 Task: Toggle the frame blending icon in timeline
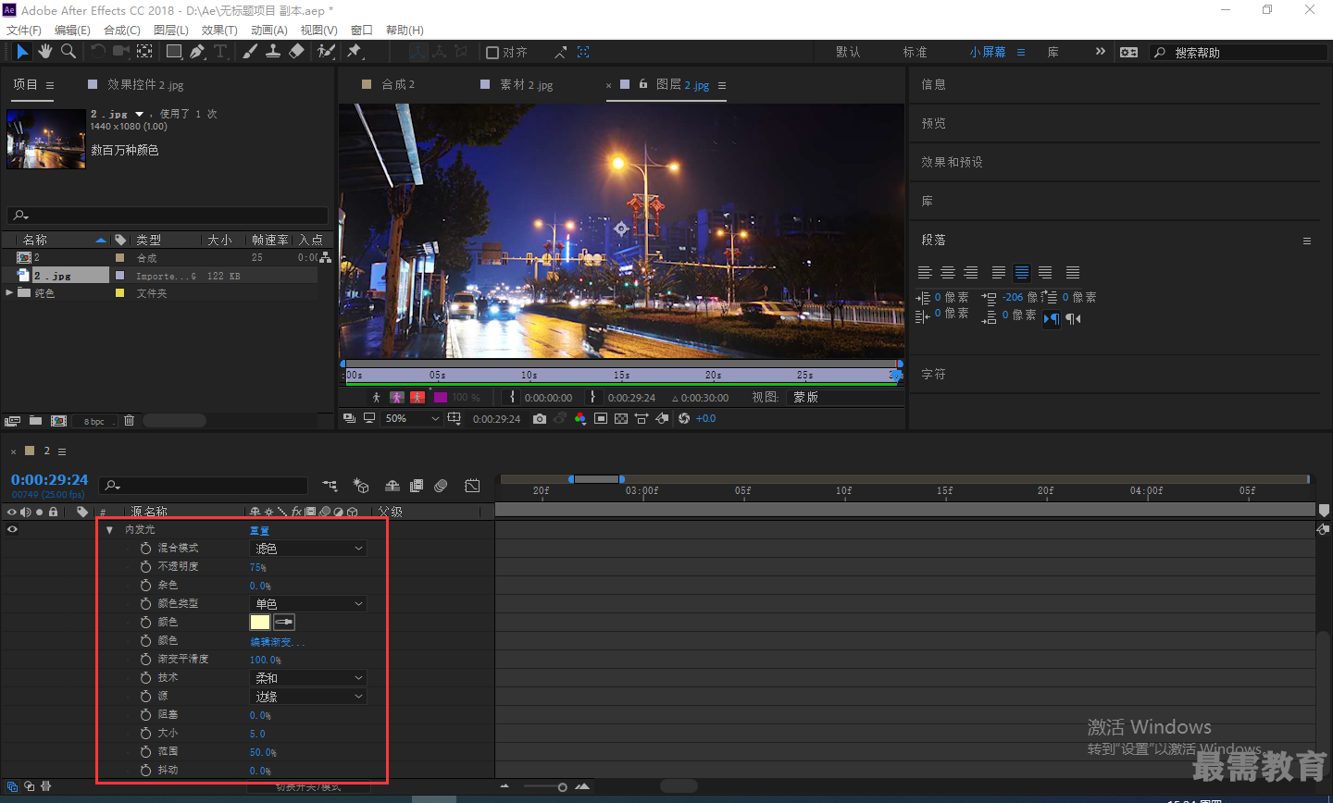(x=417, y=486)
